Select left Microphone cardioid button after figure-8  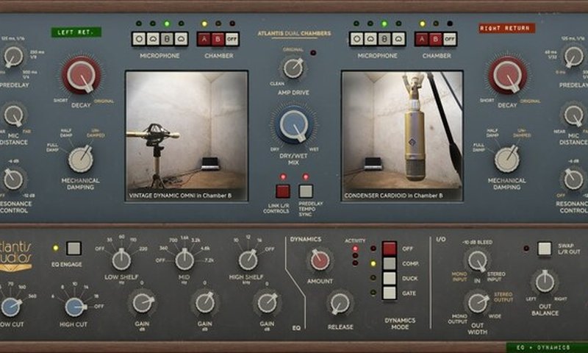181,39
